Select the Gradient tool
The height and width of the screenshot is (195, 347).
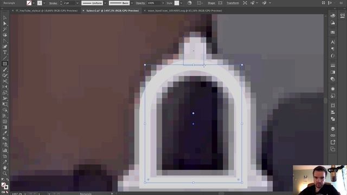tap(5, 127)
